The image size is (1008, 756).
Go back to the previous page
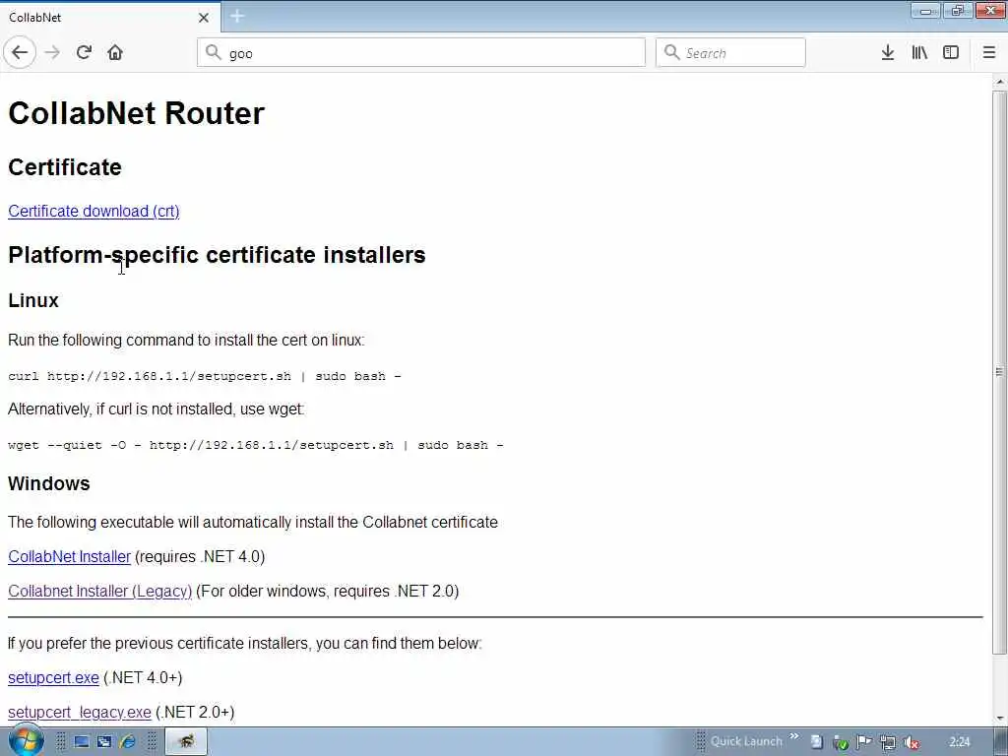click(x=20, y=53)
